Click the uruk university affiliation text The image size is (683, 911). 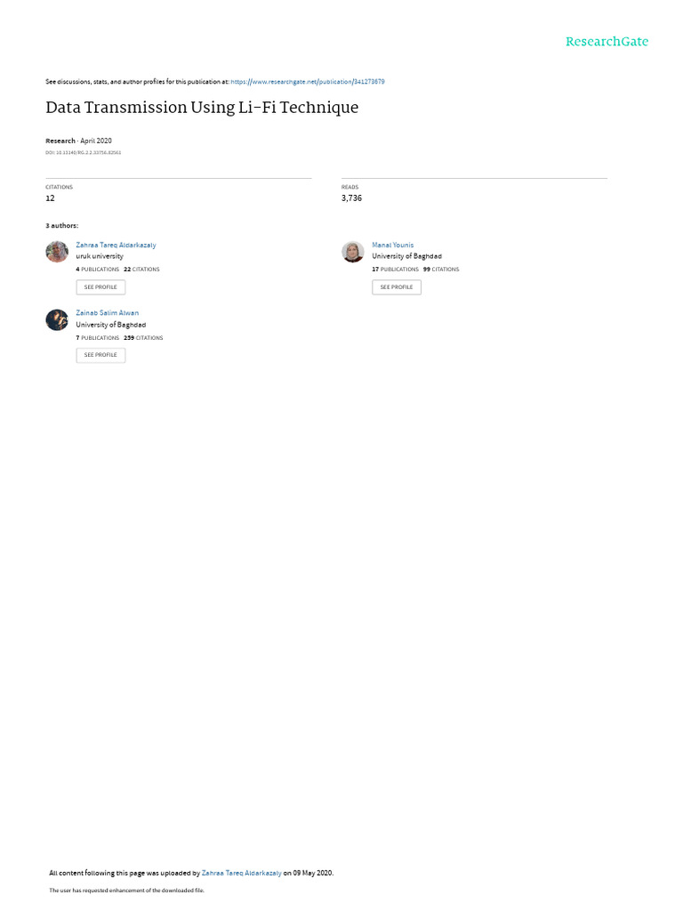[x=100, y=256]
